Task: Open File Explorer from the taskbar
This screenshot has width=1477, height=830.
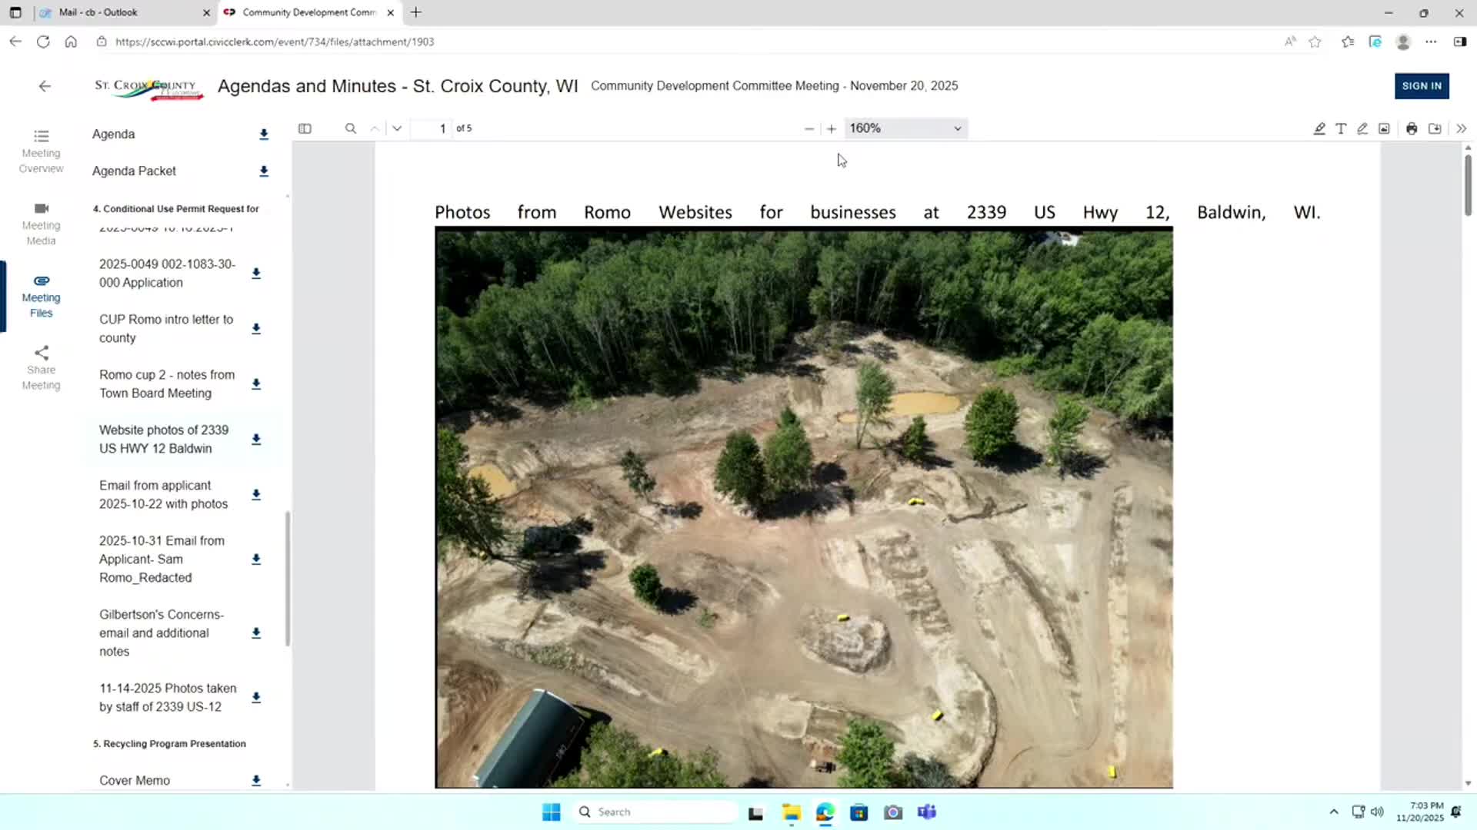Action: pos(792,812)
